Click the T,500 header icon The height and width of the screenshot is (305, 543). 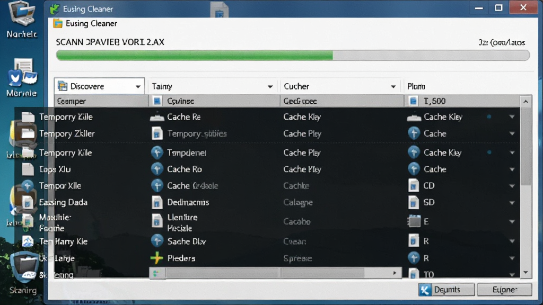(x=413, y=101)
